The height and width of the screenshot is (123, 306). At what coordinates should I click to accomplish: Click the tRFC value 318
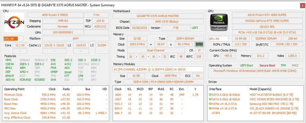point(199,57)
